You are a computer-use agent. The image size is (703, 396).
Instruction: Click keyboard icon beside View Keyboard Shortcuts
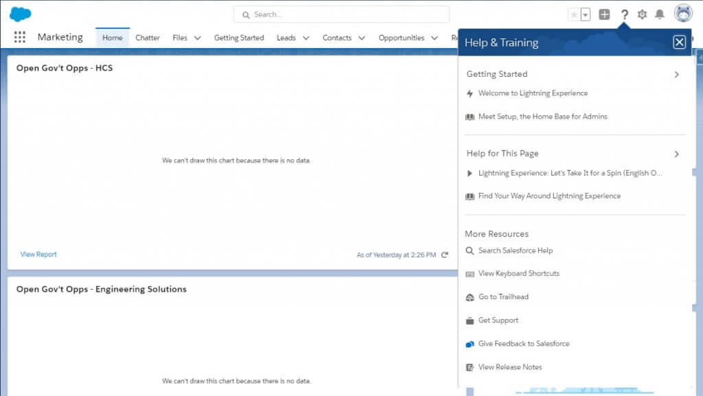point(470,274)
